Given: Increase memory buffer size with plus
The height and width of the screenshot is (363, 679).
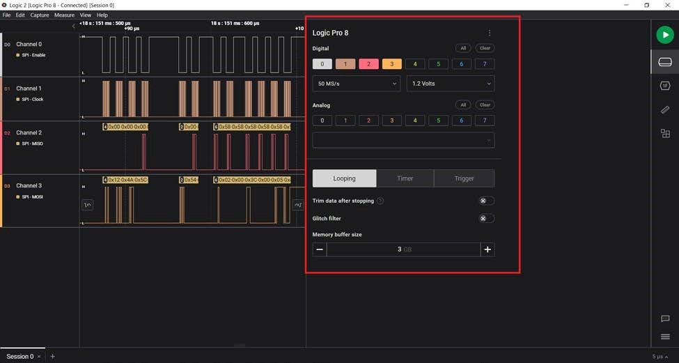Looking at the screenshot, I should (x=487, y=249).
